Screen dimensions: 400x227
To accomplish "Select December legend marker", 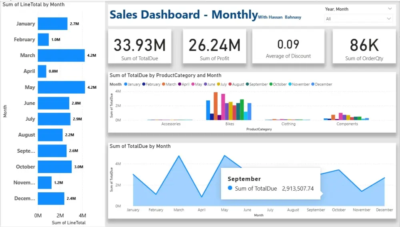I will click(x=313, y=84).
